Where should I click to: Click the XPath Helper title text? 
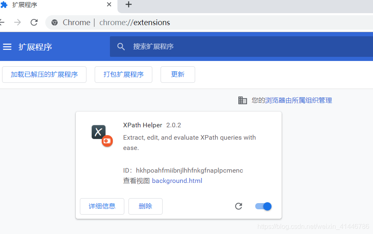(x=142, y=125)
